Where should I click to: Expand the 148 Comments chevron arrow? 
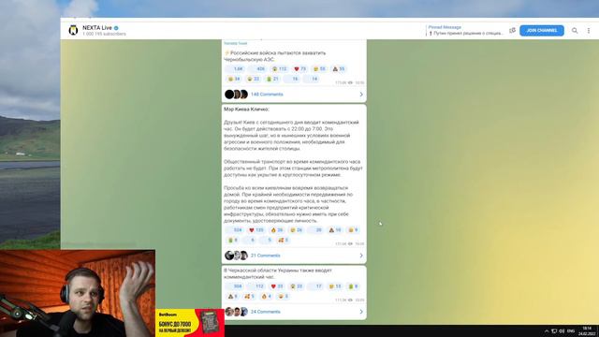(361, 95)
